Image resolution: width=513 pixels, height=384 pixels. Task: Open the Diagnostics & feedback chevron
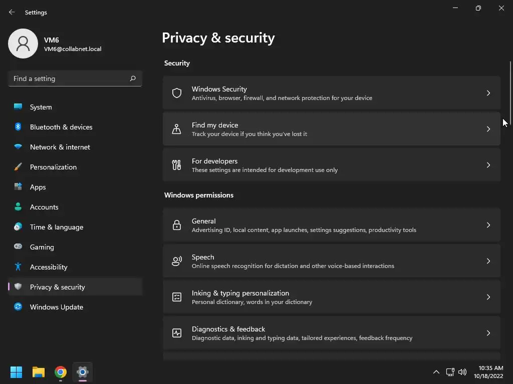click(488, 333)
